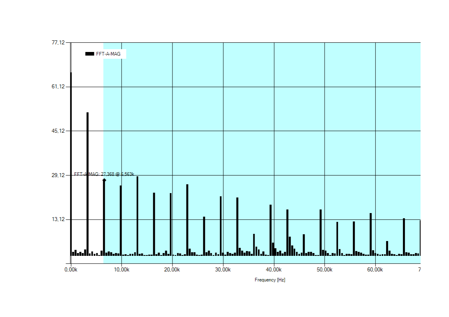Select the 20,00k x-axis tick label

(x=172, y=270)
